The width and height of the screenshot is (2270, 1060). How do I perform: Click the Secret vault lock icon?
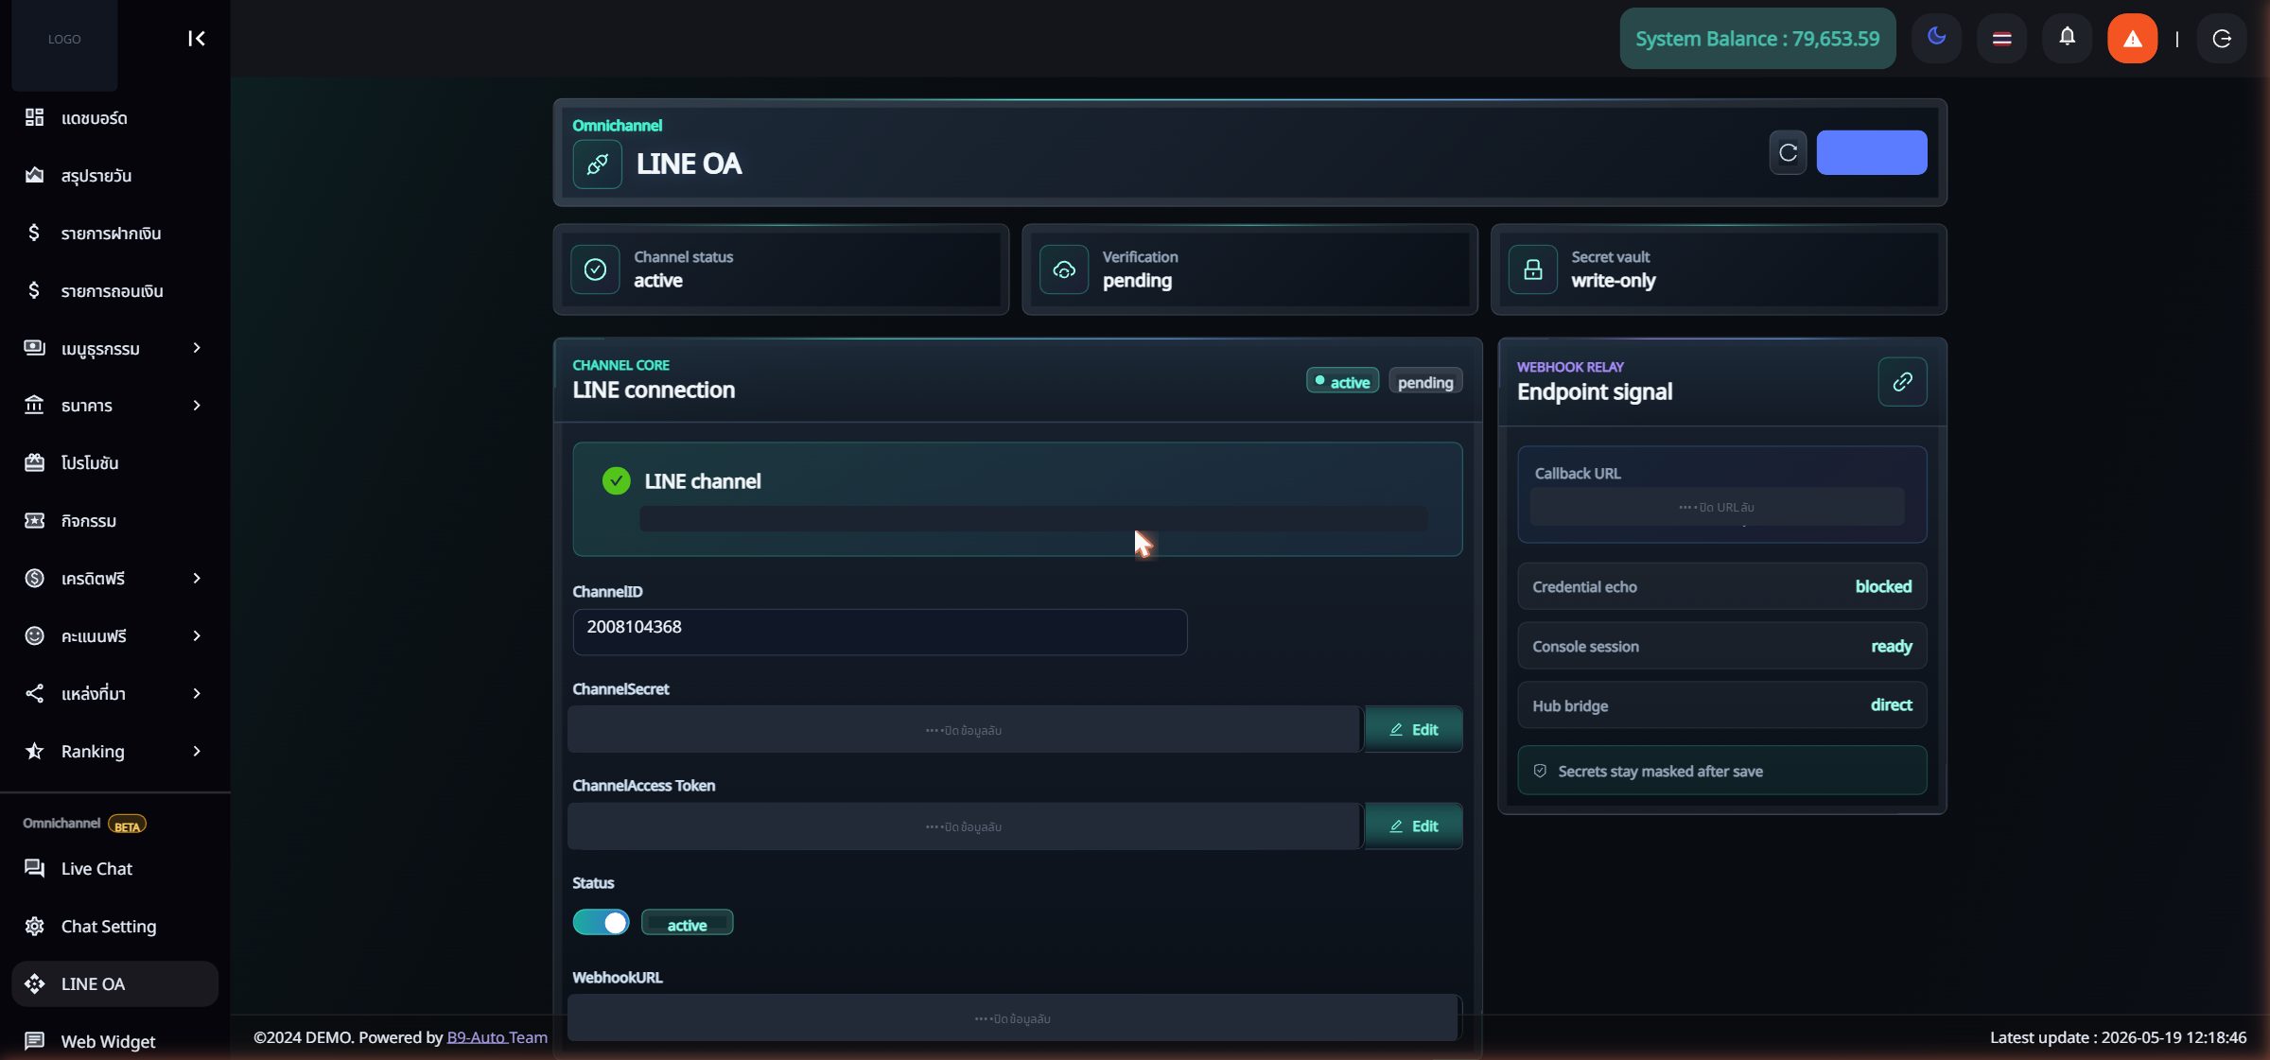click(x=1532, y=269)
